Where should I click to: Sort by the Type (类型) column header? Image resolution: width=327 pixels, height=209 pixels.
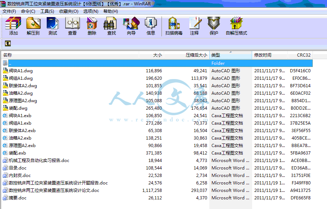[231, 55]
